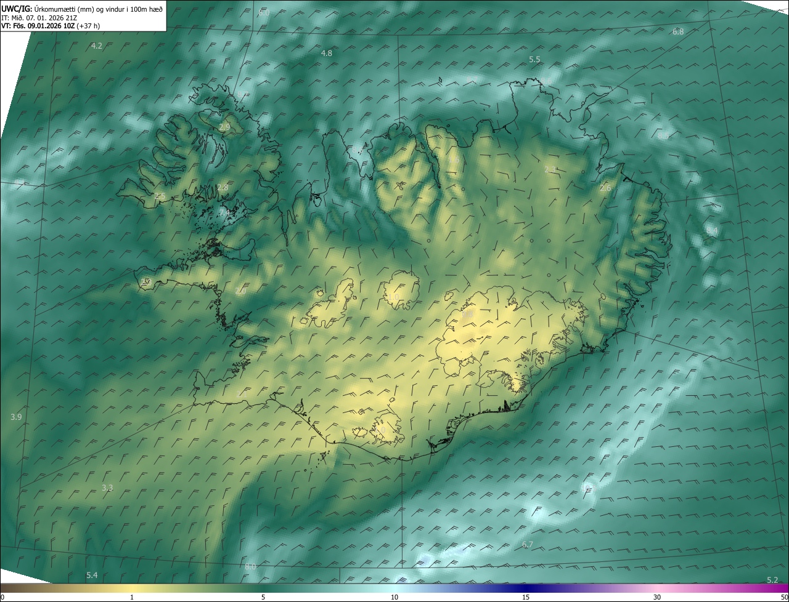Select the 3.3 value label
The width and height of the screenshot is (789, 602).
coord(107,488)
